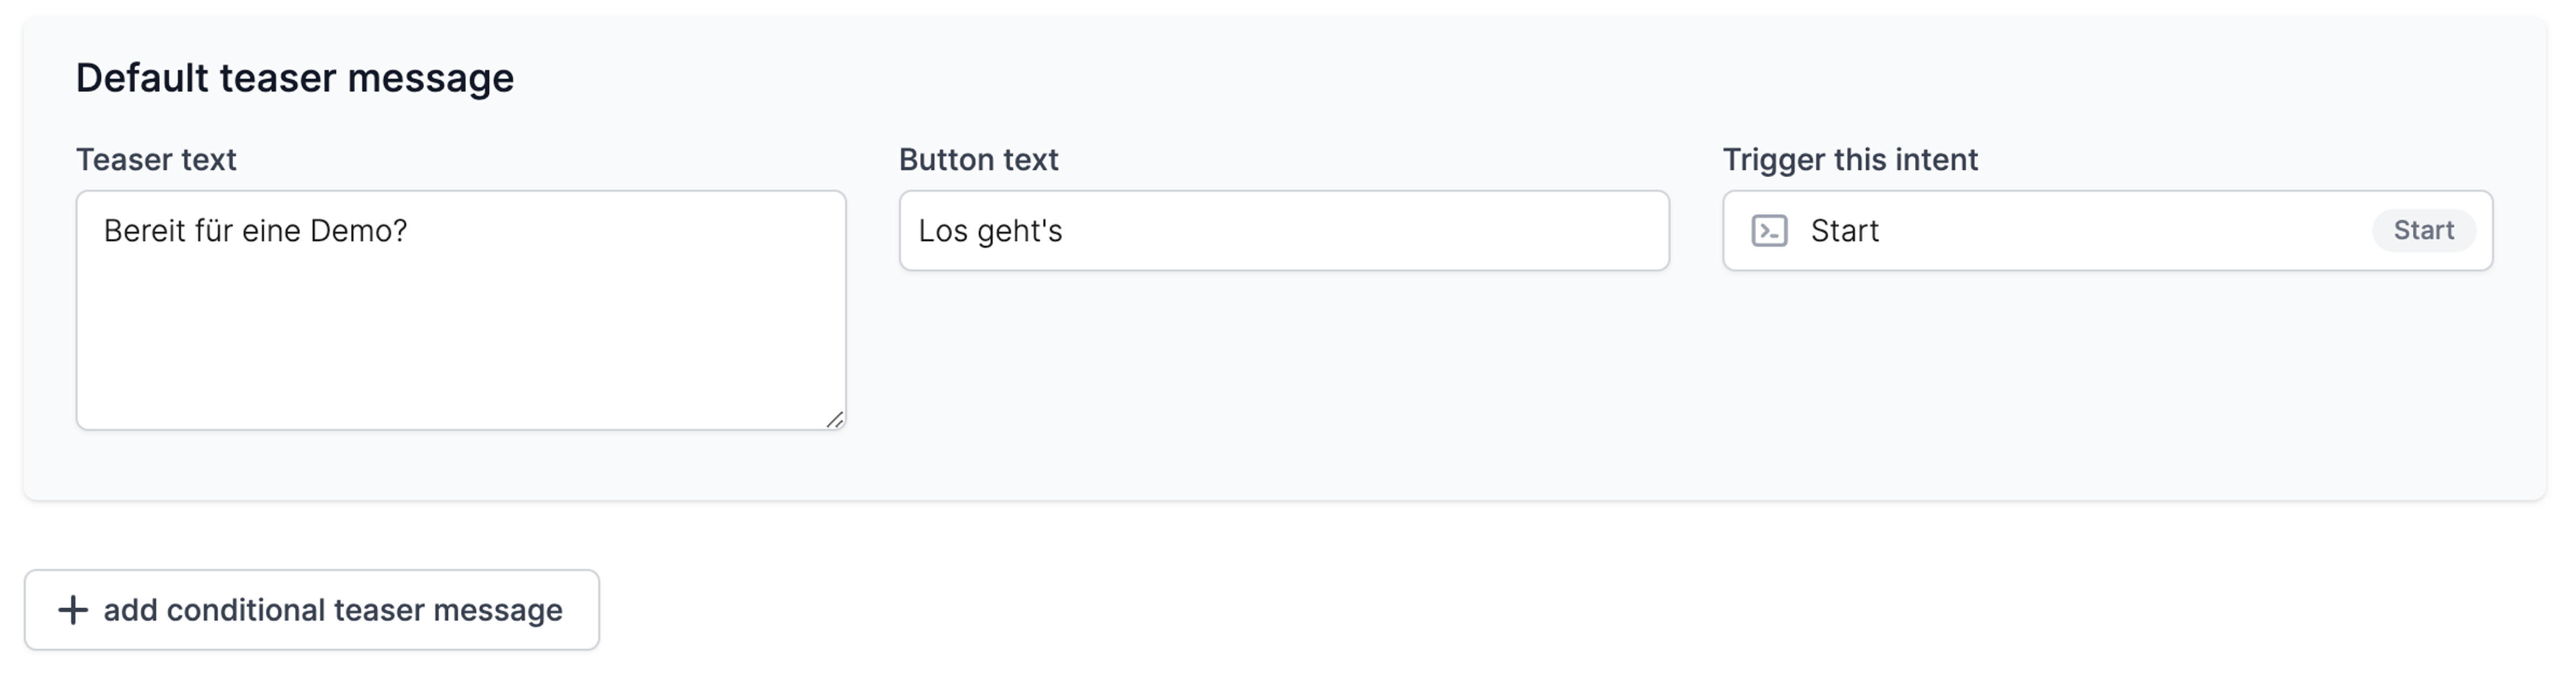Click empty middle of the intent selector box
Image resolution: width=2576 pixels, height=681 pixels.
click(x=2120, y=231)
